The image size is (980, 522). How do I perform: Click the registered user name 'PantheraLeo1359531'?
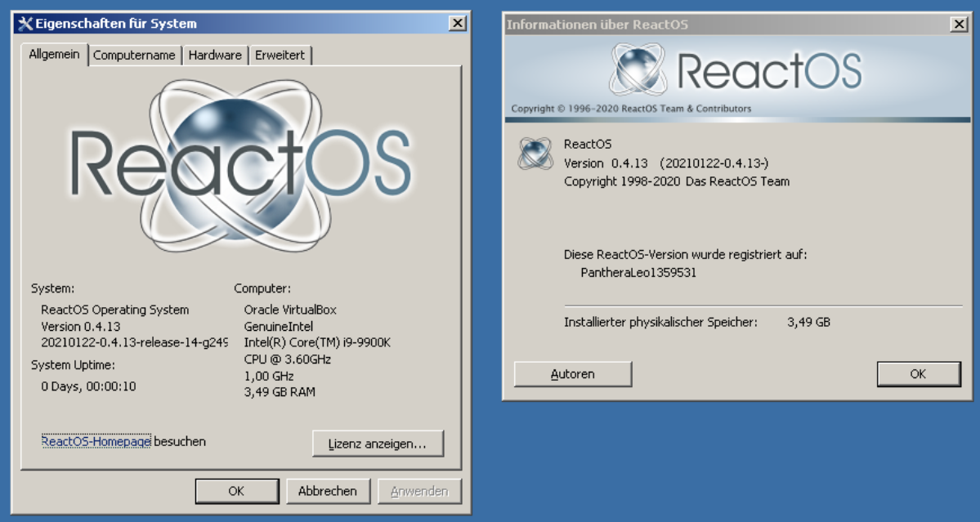638,272
